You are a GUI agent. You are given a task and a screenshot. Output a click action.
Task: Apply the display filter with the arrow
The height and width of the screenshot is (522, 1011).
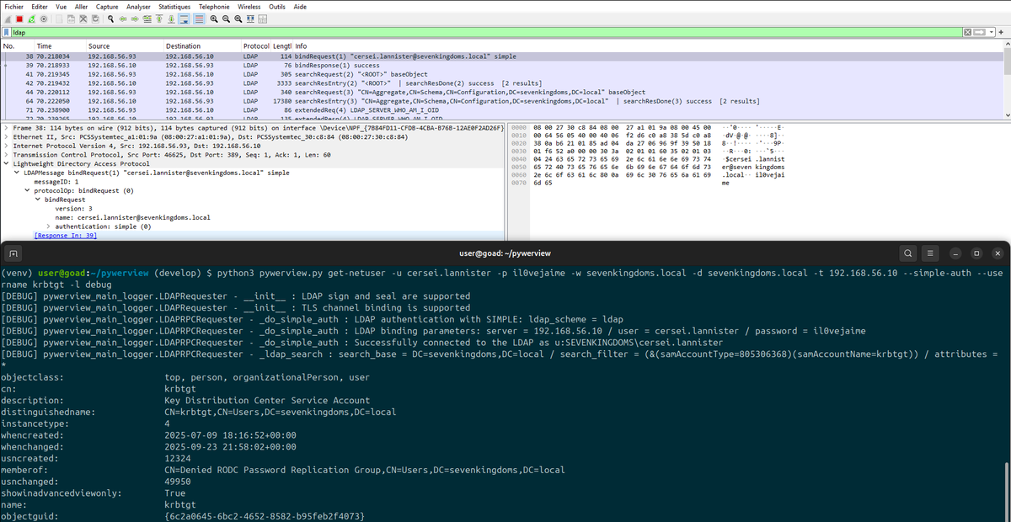click(x=977, y=32)
